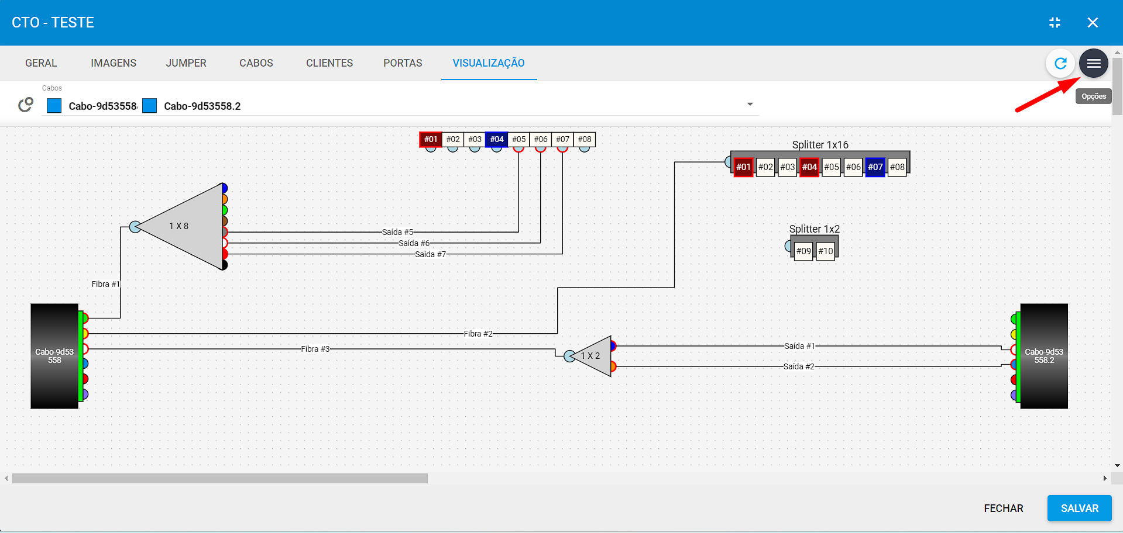The height and width of the screenshot is (533, 1123).
Task: Close the CTO - TESTE dialog
Action: pos(1093,22)
